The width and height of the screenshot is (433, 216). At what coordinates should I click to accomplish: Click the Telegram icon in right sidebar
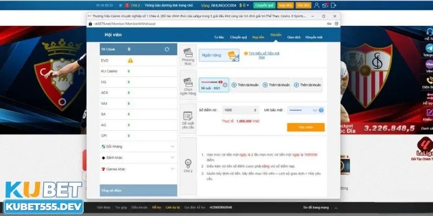[x=428, y=49]
